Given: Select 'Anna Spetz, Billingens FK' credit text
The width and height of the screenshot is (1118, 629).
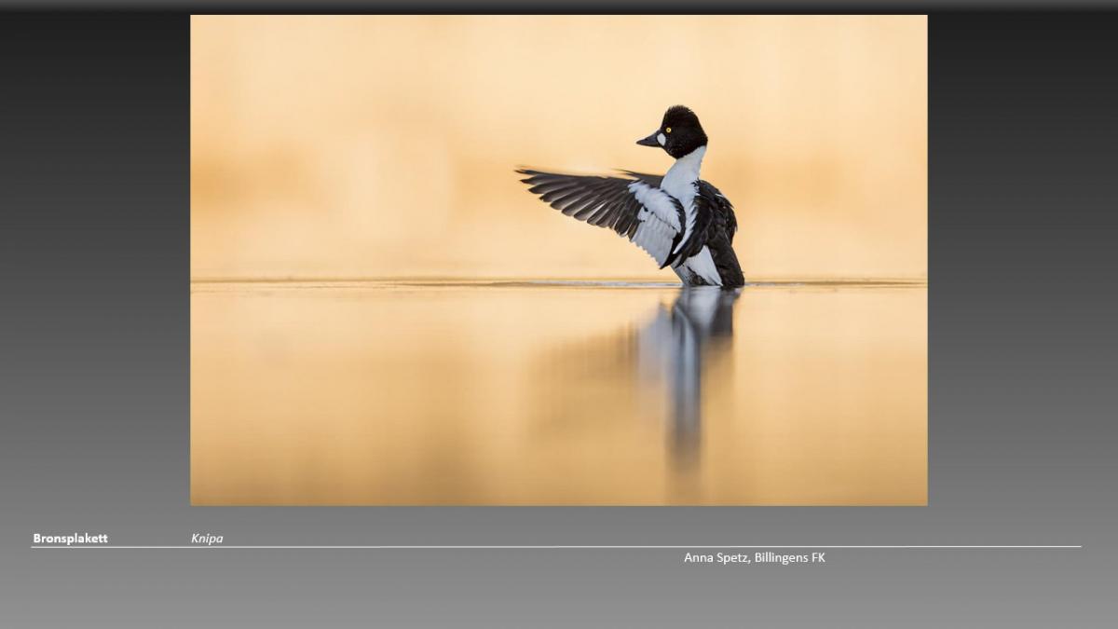Looking at the screenshot, I should tap(755, 557).
